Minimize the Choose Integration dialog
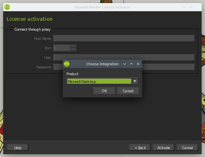Screen dimensions: 205x157 click(x=125, y=64)
